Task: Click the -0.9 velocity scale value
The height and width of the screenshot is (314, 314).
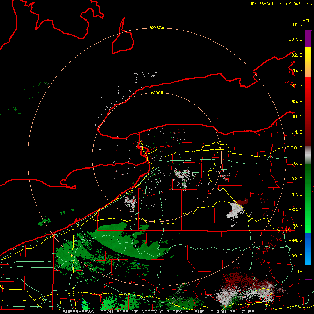Action: (297, 148)
